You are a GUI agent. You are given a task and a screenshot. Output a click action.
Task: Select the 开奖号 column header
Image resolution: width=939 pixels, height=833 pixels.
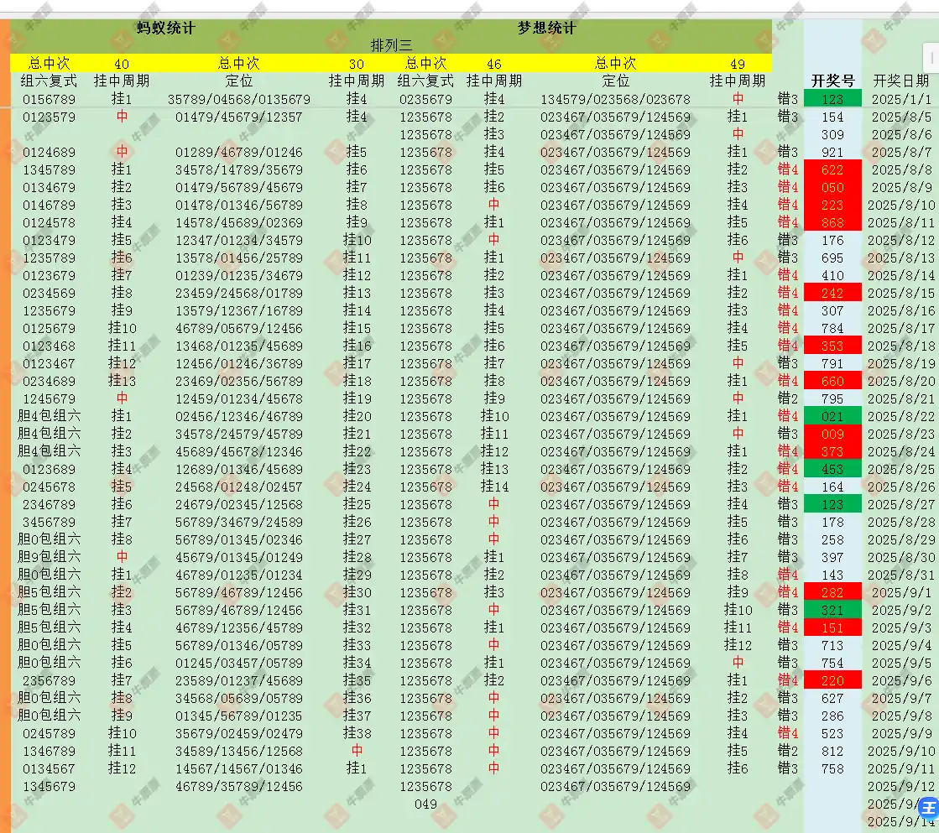tap(832, 81)
